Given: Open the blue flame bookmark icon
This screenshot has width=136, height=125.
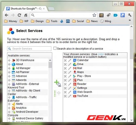Looking at the screenshot, I should (62, 21).
